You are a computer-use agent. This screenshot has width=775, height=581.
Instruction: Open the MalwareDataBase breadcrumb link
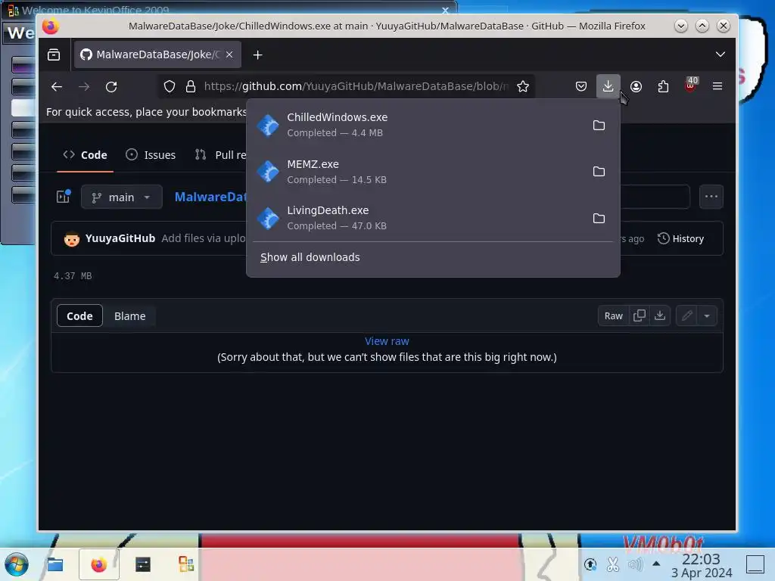[210, 197]
